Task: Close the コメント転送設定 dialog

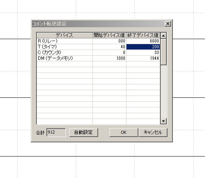Action: pos(168,24)
